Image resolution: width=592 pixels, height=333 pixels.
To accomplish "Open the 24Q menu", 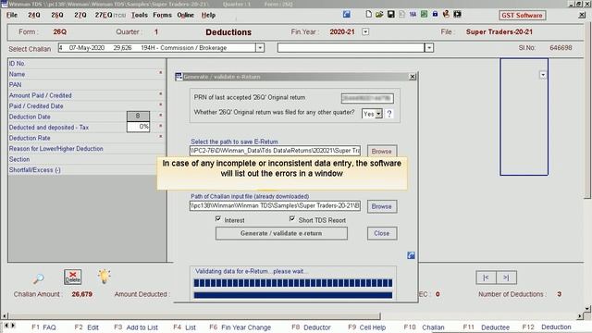I will [34, 15].
